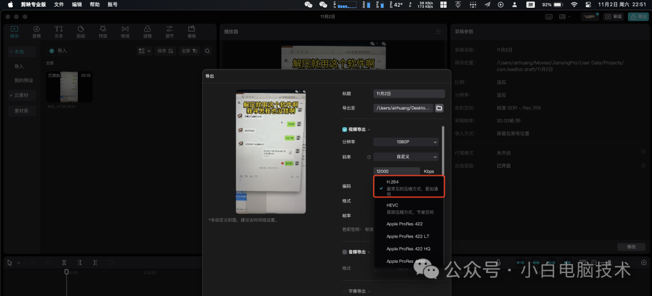The width and height of the screenshot is (652, 296).
Task: Open the Apple menu
Action: 10,5
